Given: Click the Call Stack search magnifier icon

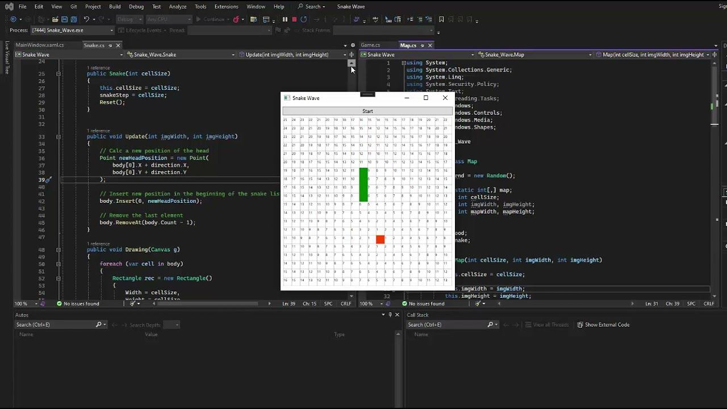Looking at the screenshot, I should click(x=490, y=325).
